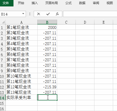This screenshot has height=111, width=117.
Task: Open the 公式 ribbon tab
Action: pos(68,3)
